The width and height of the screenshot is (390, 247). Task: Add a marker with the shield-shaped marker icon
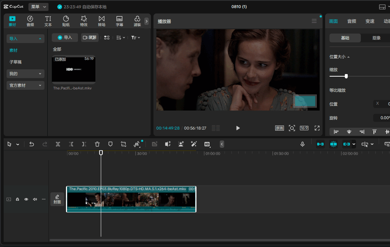[x=110, y=144]
